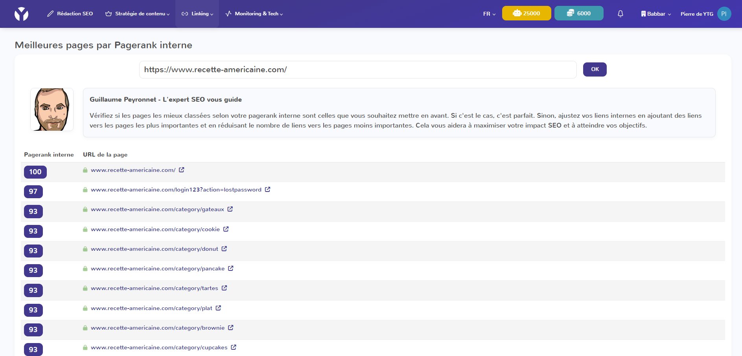
Task: Click external link icon for category/cupcakes
Action: (233, 347)
